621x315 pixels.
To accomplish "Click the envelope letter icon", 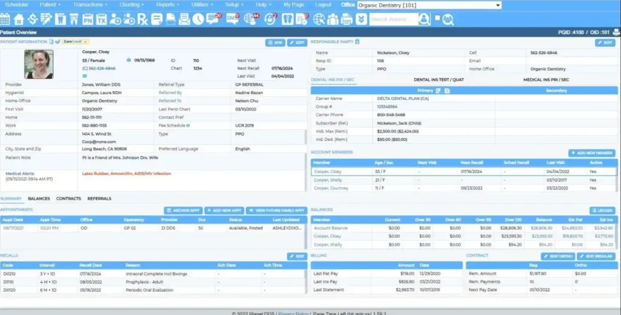I will coord(184,19).
